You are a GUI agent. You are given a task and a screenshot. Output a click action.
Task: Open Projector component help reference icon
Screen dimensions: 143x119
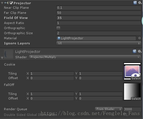pos(135,3)
